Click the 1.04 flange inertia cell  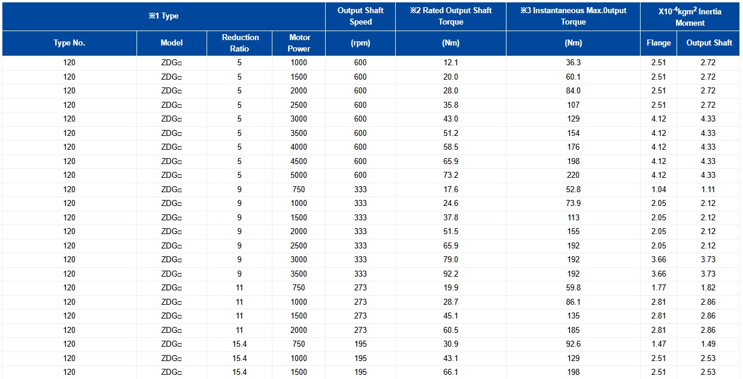659,189
